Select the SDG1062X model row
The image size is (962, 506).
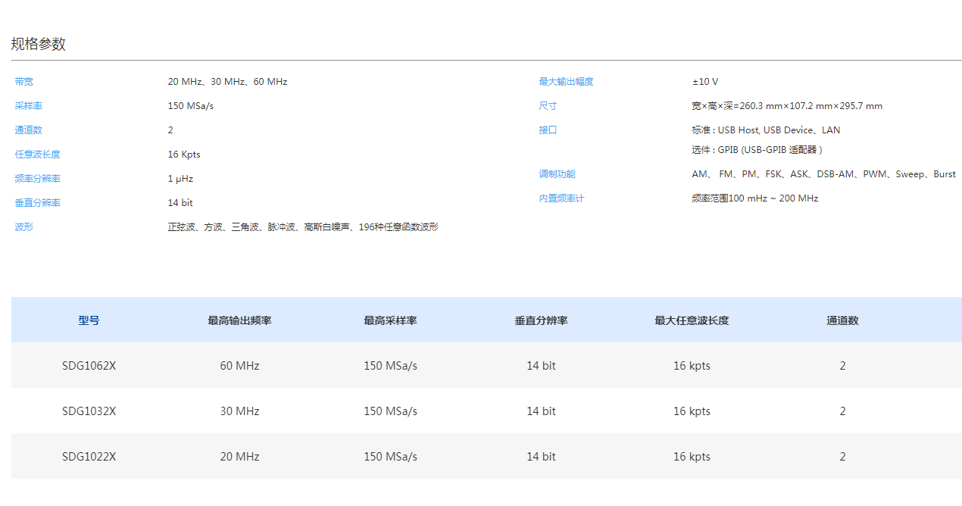[90, 365]
